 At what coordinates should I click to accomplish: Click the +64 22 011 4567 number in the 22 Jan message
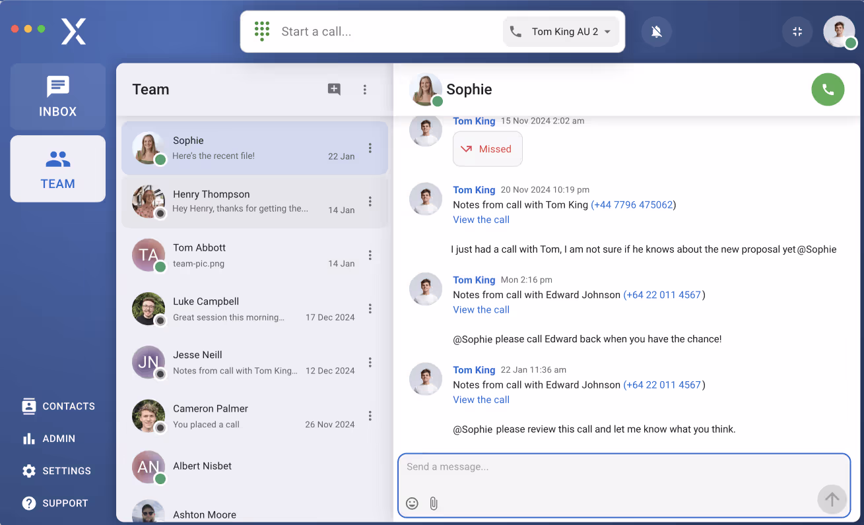pos(664,385)
